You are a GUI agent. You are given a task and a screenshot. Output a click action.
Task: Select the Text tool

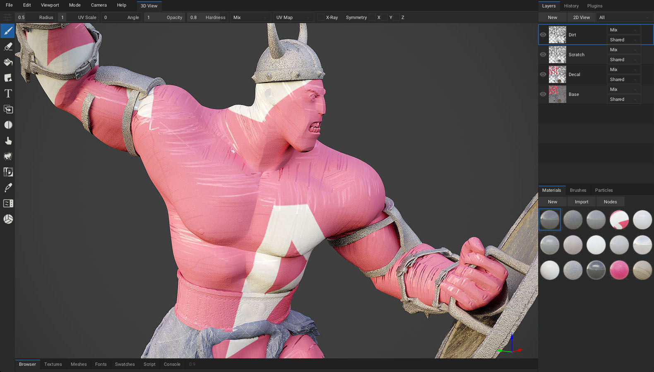pos(8,94)
